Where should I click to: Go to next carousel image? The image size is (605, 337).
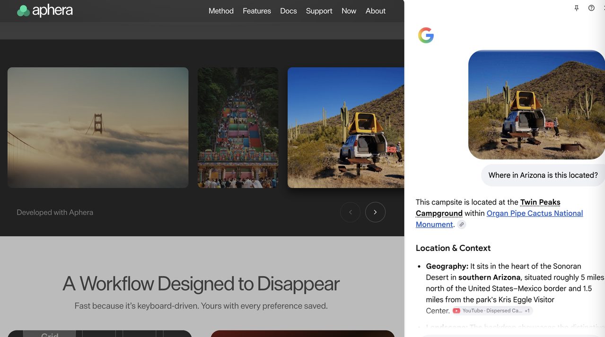pyautogui.click(x=375, y=212)
